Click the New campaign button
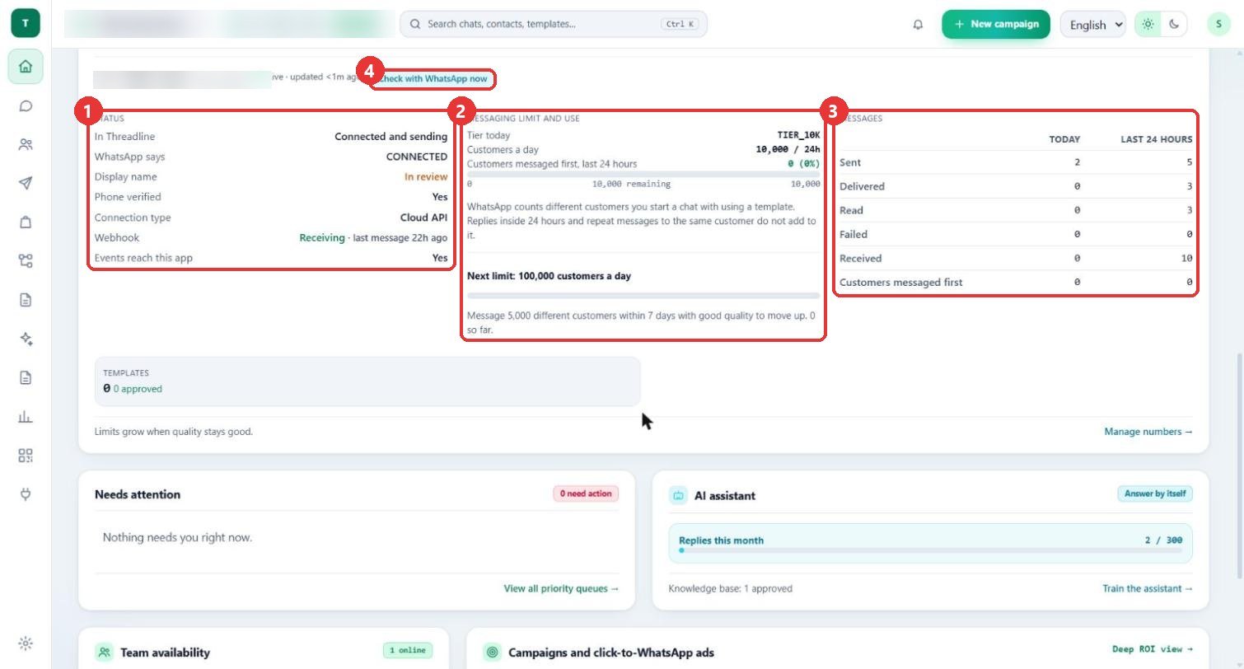Screen dimensions: 1244x669 [996, 24]
